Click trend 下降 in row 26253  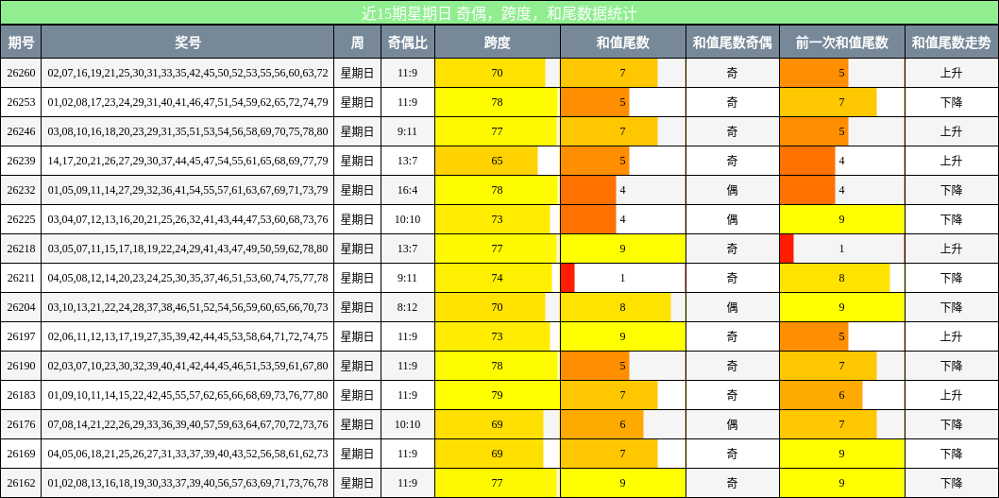(x=951, y=102)
